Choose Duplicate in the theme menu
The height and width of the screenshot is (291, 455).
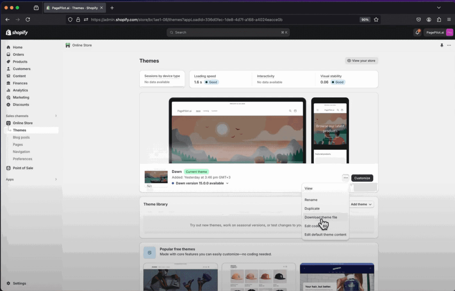click(312, 209)
